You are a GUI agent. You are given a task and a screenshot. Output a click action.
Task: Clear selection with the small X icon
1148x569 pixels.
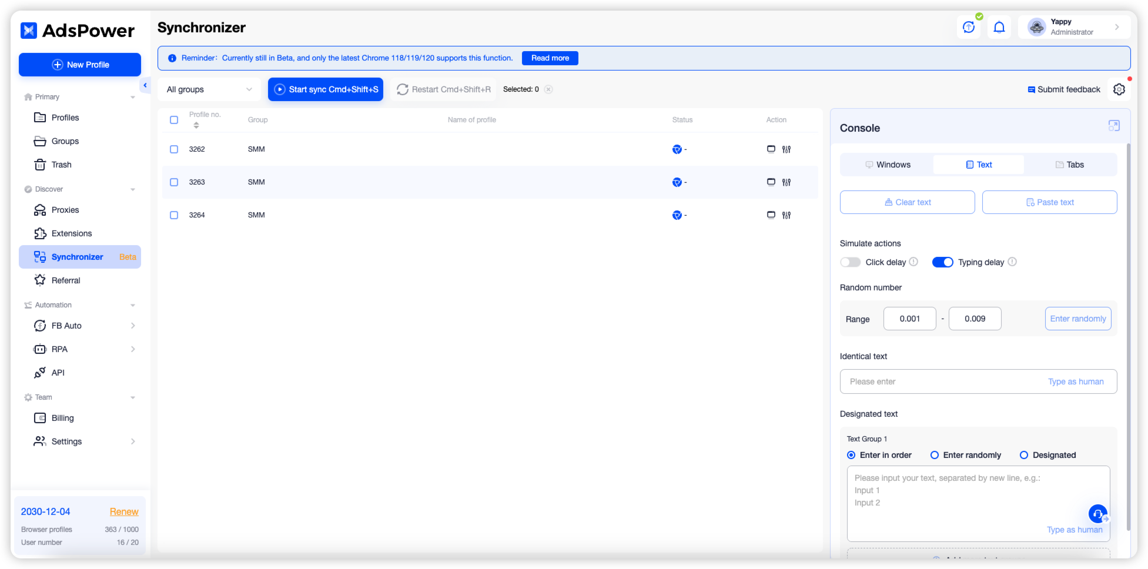click(x=548, y=89)
